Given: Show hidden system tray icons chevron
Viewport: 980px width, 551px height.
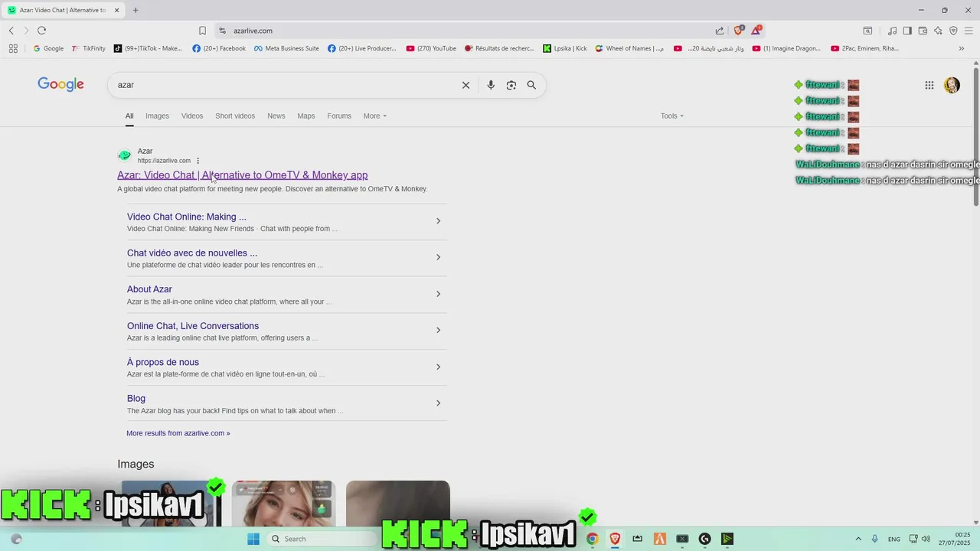Looking at the screenshot, I should pyautogui.click(x=857, y=539).
